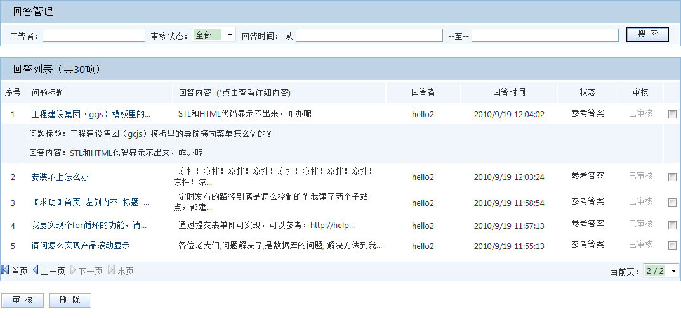Click the 回答时间 column header
Image resolution: width=681 pixels, height=318 pixels.
pyautogui.click(x=509, y=92)
